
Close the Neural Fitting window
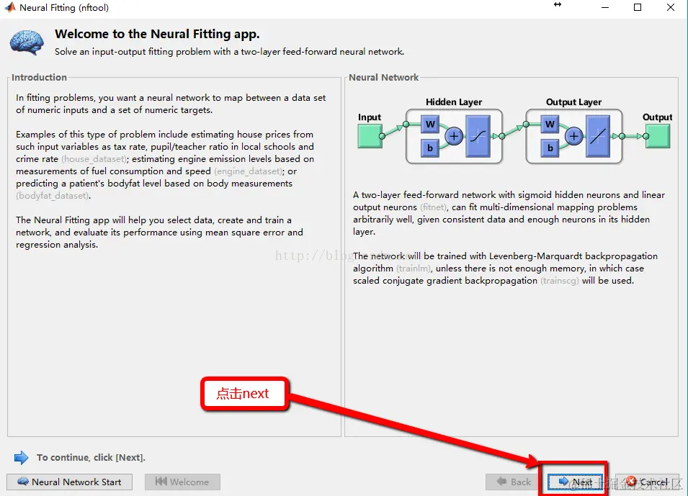click(671, 7)
